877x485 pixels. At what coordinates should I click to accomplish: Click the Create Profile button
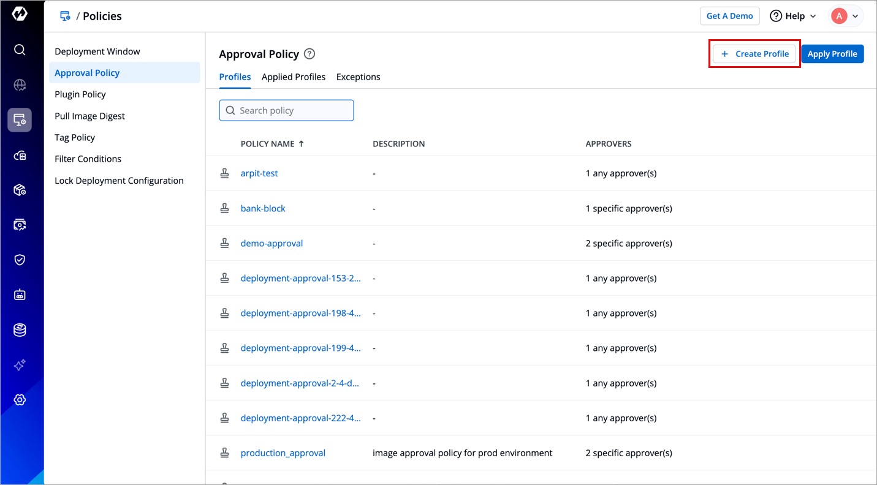(754, 54)
